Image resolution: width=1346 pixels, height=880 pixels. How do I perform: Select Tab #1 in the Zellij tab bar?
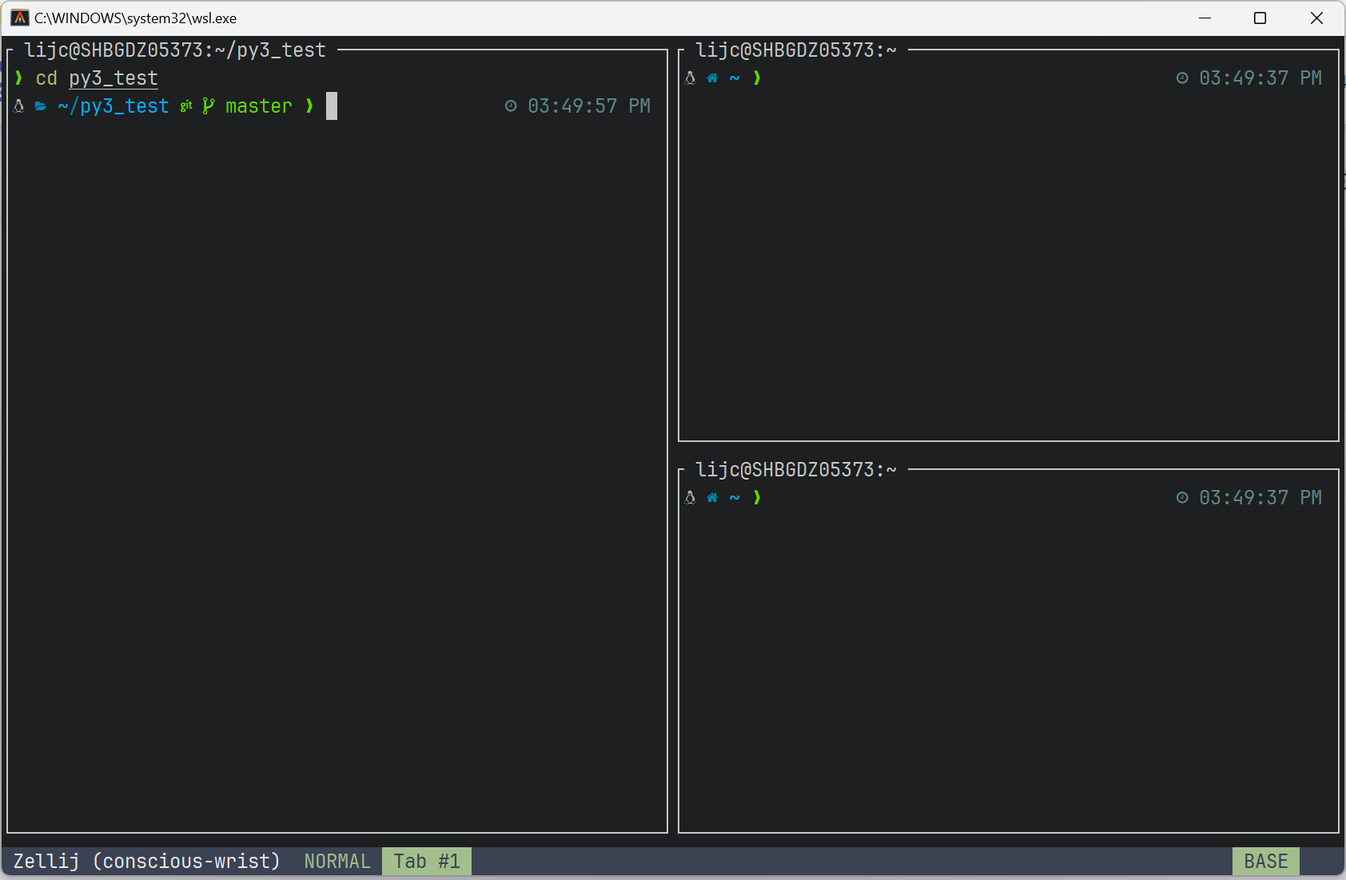coord(426,862)
